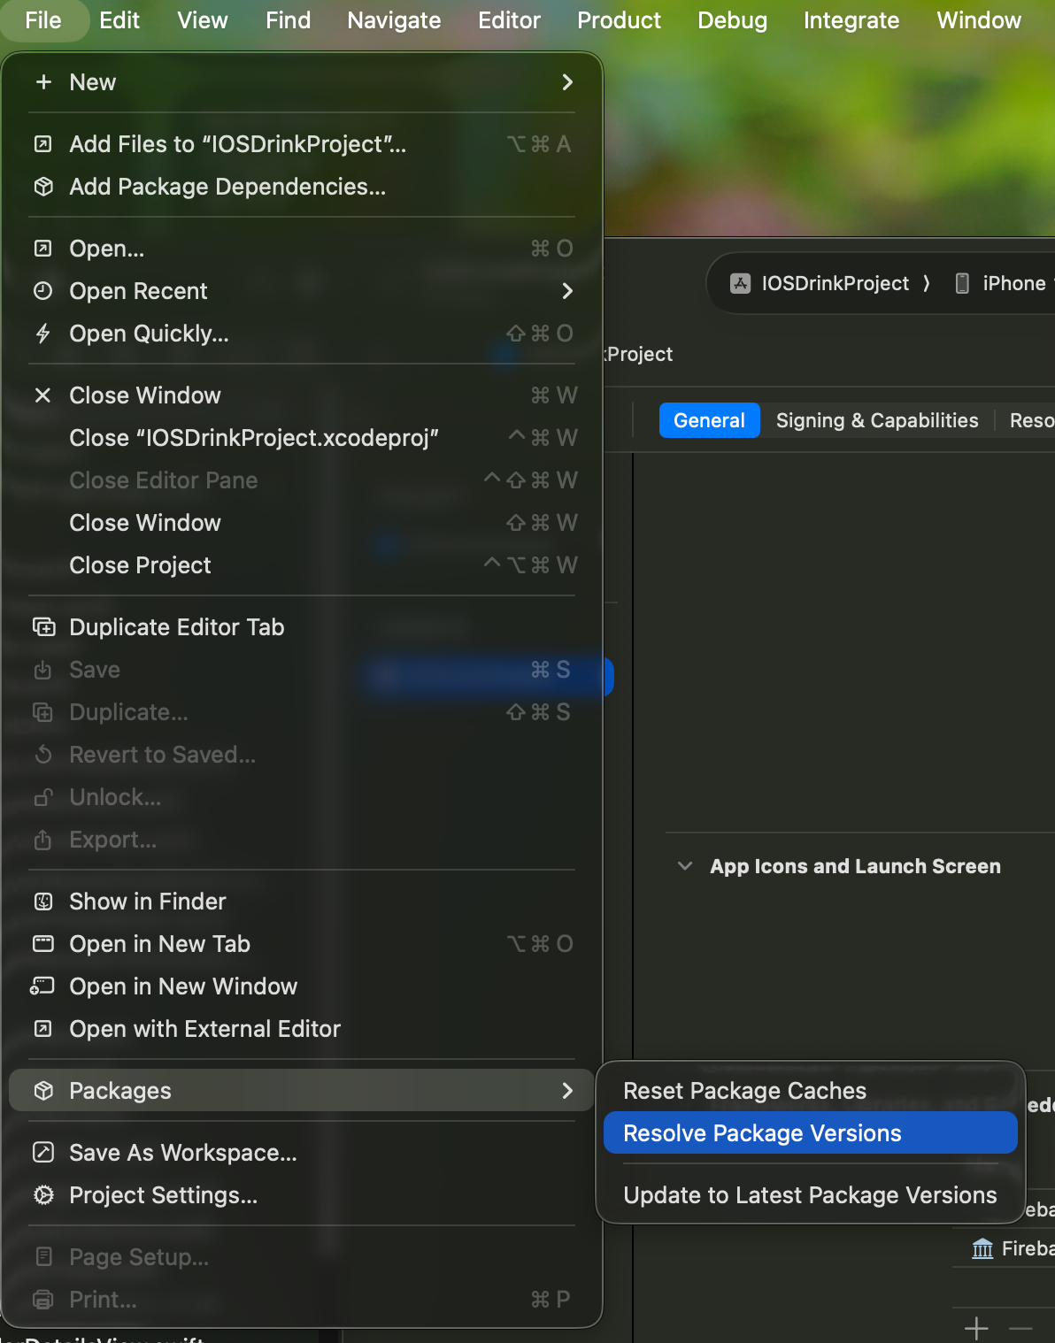Open the View menu
This screenshot has width=1055, height=1343.
point(203,20)
